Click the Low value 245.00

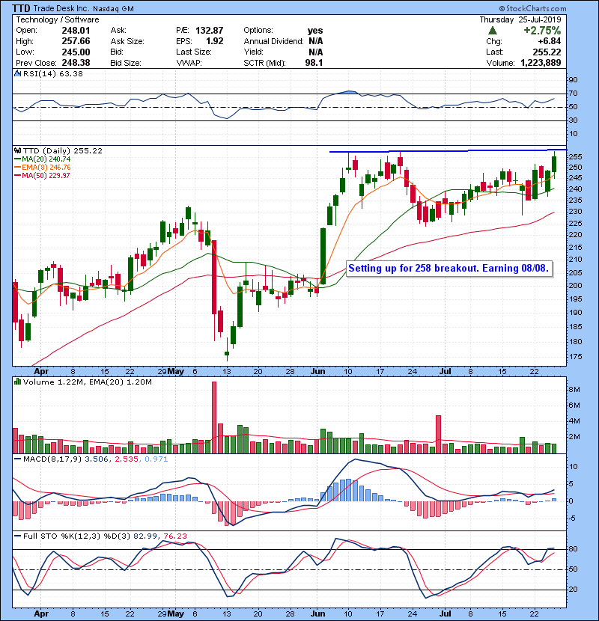click(x=76, y=52)
